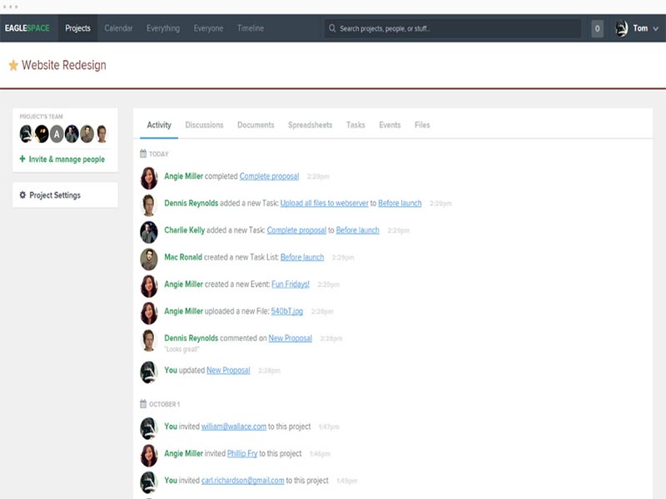
Task: Click the 'Looks great!' comment text
Action: [x=181, y=349]
